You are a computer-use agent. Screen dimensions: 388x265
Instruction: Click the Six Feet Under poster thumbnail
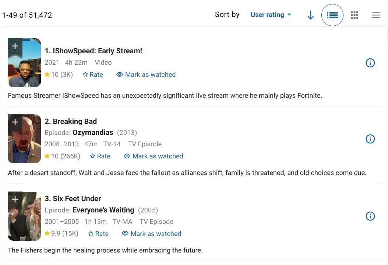[24, 221]
